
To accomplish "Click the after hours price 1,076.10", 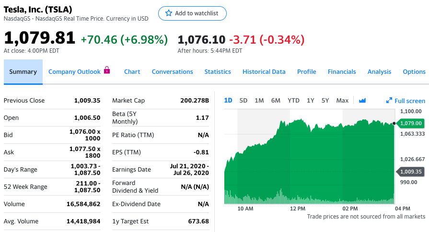I will [201, 40].
